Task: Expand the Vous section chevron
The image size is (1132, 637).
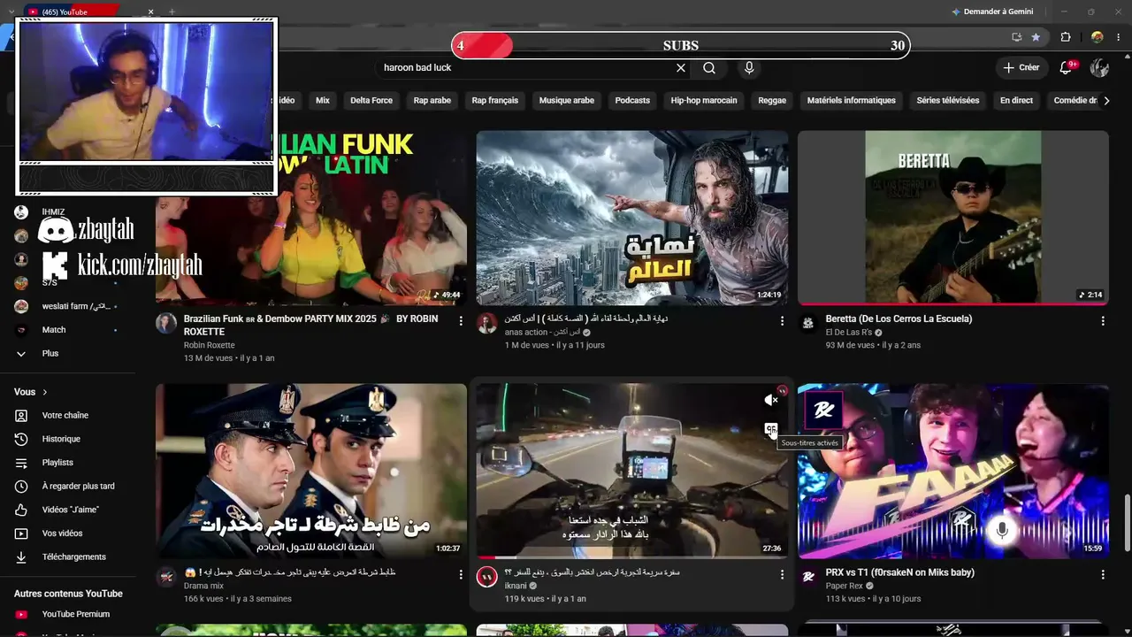Action: pos(45,392)
